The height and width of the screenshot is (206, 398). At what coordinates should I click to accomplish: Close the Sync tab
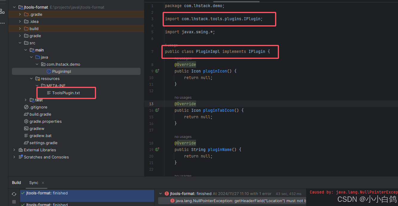click(x=43, y=183)
